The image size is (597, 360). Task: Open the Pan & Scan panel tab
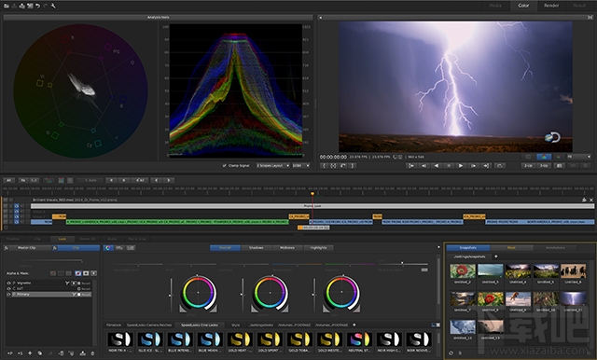[137, 239]
